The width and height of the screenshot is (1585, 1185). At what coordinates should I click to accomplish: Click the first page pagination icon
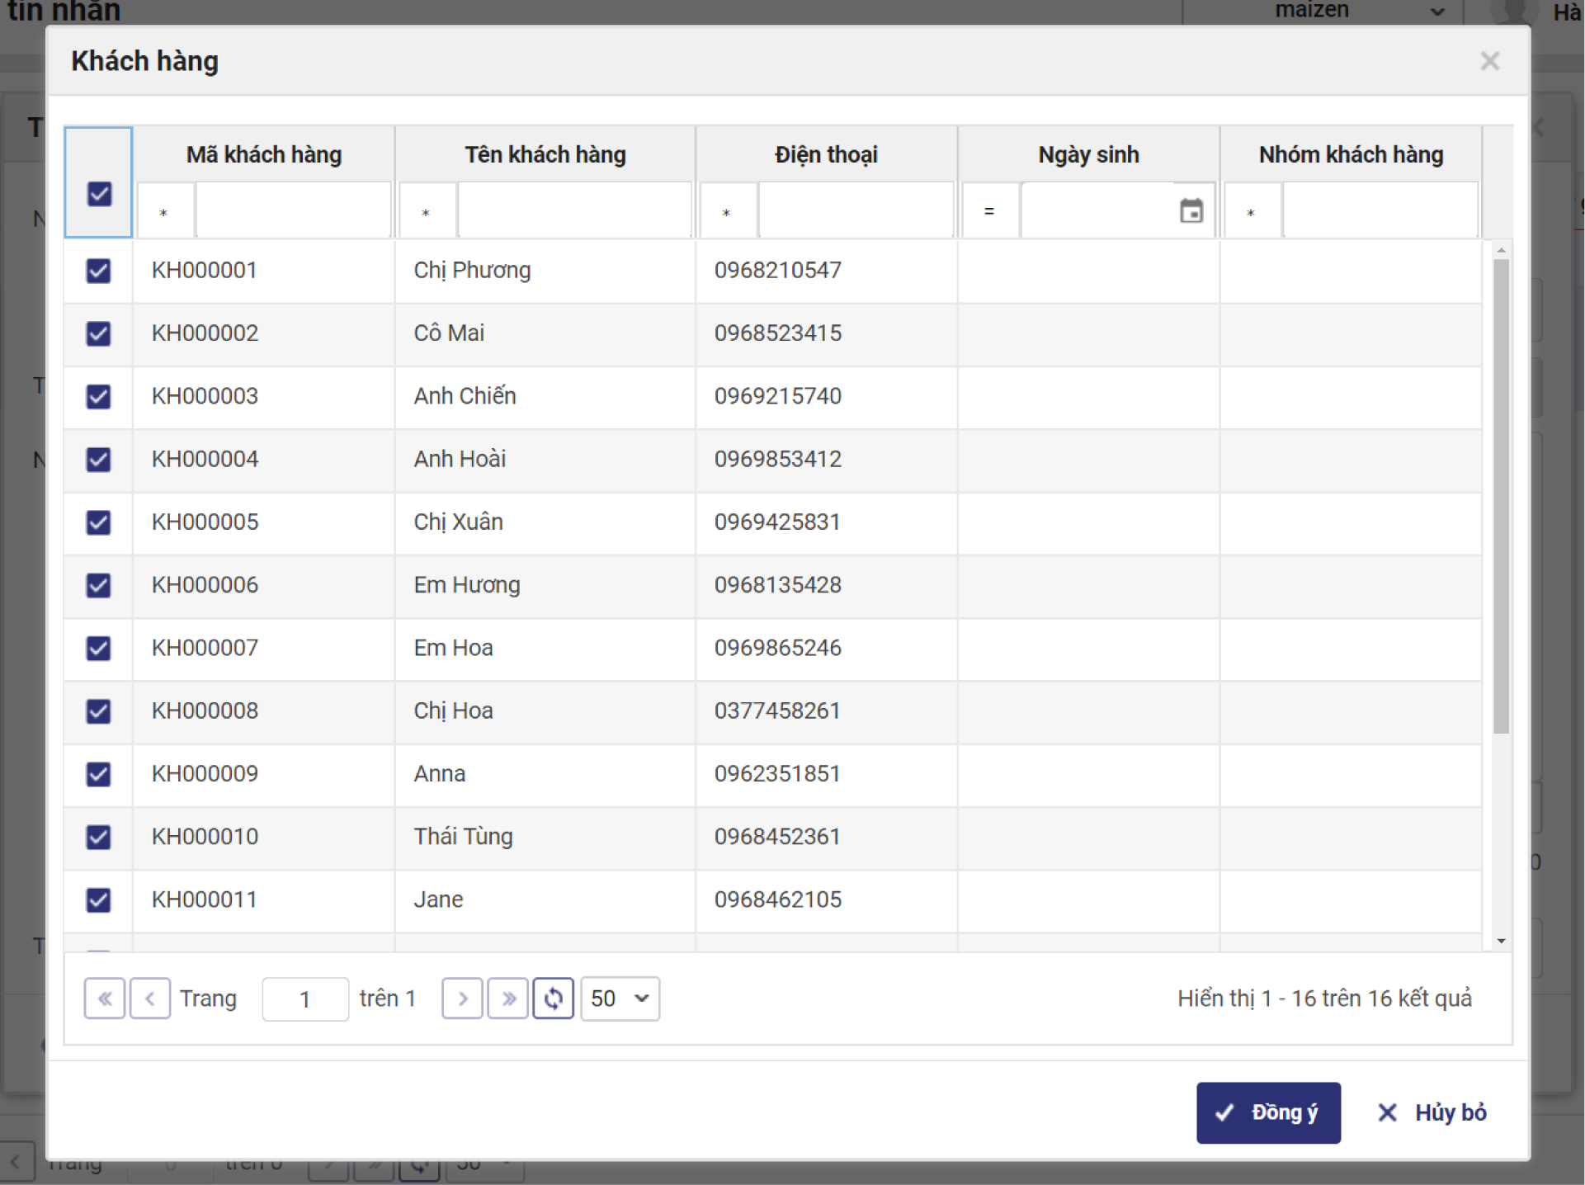coord(105,999)
